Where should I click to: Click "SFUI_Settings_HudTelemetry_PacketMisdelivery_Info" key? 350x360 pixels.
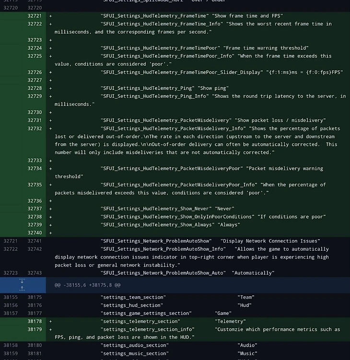[173, 128]
